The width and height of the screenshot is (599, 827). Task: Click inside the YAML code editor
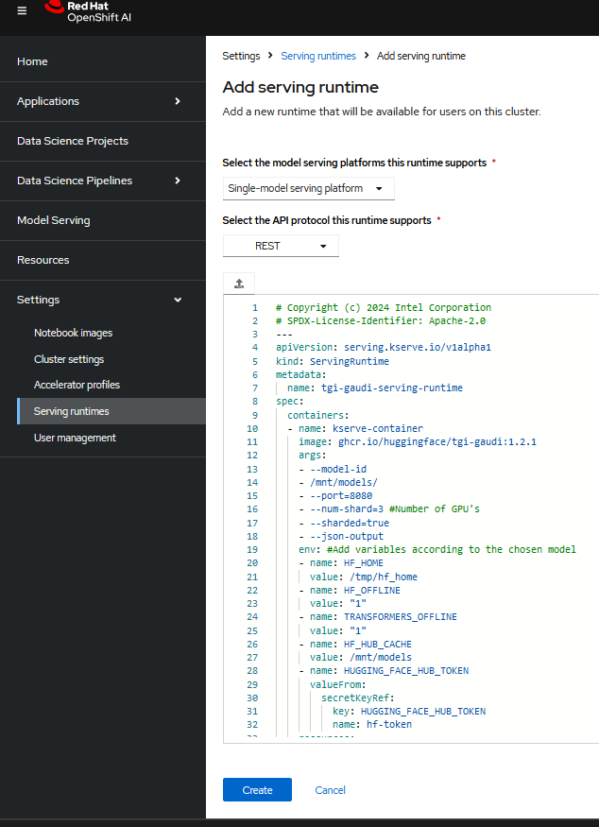tap(425, 510)
